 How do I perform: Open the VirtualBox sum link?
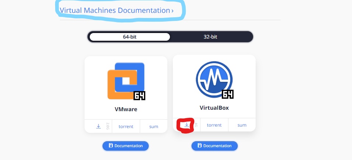(242, 125)
